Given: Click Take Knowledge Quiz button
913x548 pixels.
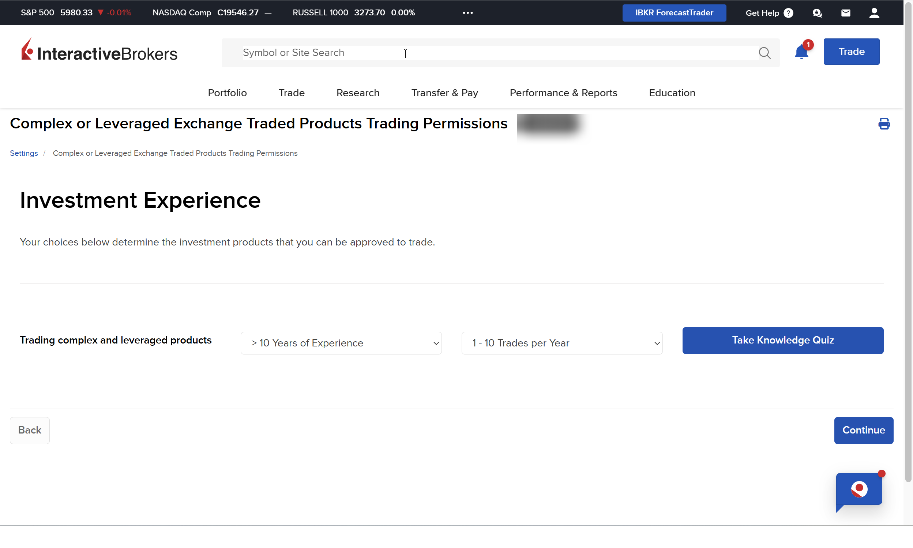Looking at the screenshot, I should coord(782,340).
